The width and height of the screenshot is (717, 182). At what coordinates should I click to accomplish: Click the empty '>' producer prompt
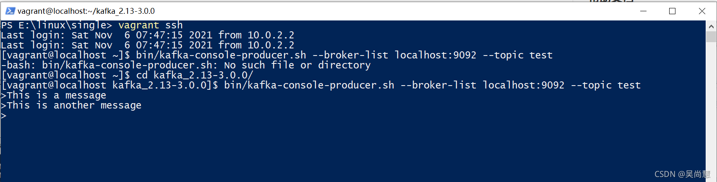point(4,116)
